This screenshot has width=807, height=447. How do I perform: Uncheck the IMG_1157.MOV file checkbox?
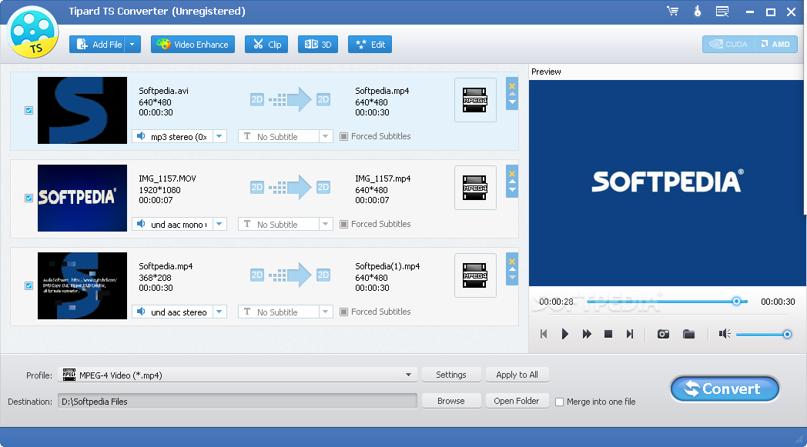28,198
